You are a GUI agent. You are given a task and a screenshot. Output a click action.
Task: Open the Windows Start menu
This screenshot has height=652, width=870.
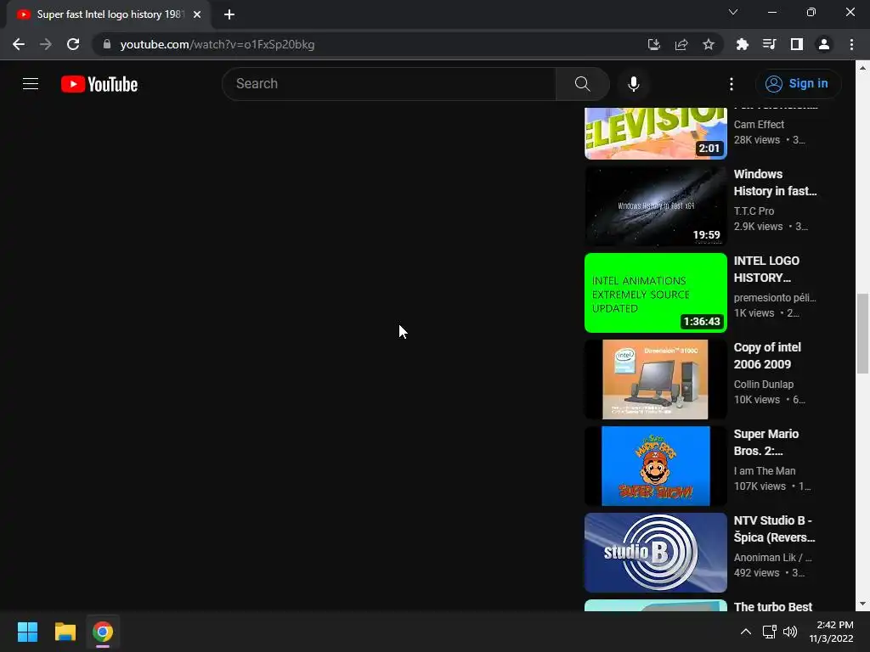pos(27,632)
